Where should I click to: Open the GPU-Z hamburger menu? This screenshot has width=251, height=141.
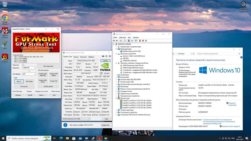point(110,56)
